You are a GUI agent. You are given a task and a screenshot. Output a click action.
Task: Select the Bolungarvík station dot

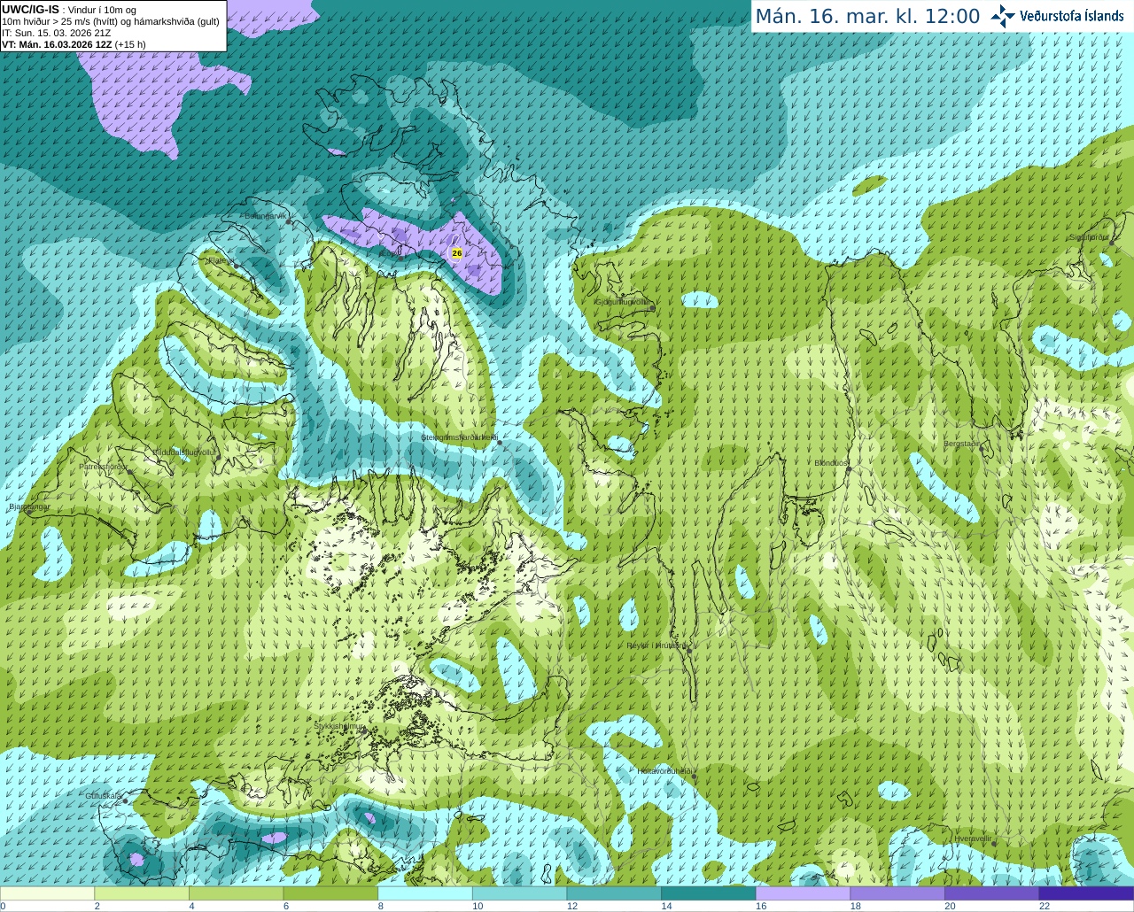(289, 220)
